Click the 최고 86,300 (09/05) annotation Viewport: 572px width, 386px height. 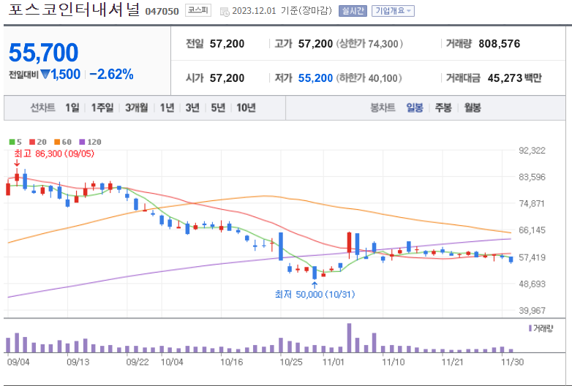(x=54, y=154)
